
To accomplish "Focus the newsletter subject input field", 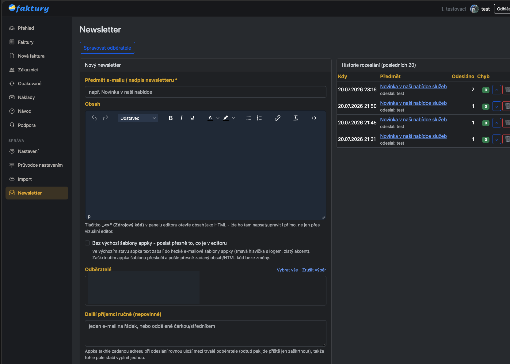I will pyautogui.click(x=205, y=92).
